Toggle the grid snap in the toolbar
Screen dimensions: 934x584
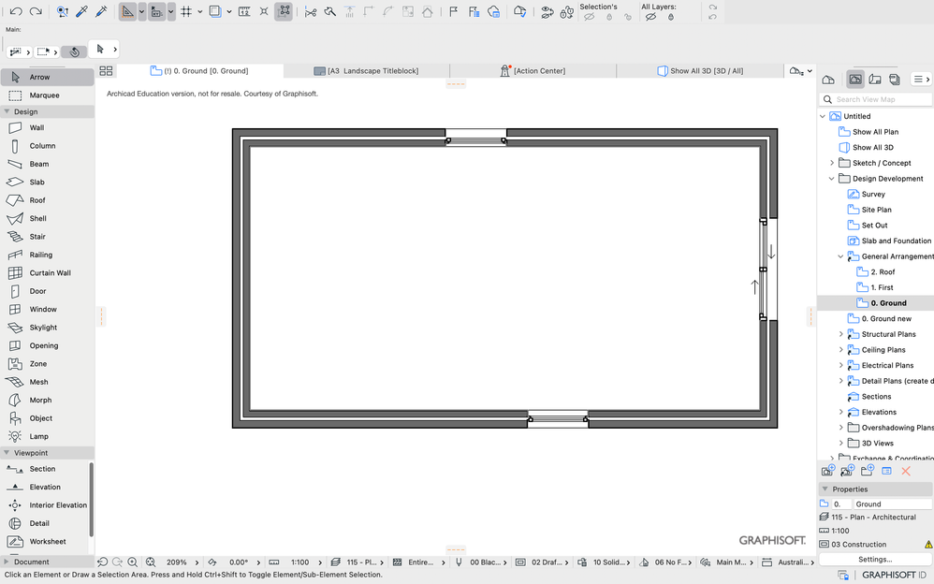(x=185, y=11)
